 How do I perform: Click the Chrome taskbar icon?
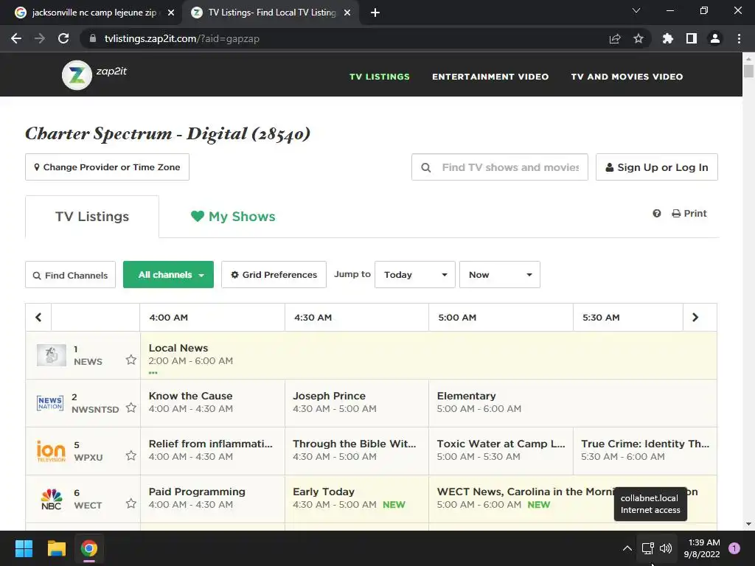tap(89, 548)
